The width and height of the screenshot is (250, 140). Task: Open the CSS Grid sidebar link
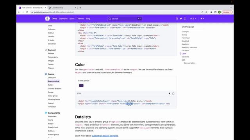coord(52,44)
